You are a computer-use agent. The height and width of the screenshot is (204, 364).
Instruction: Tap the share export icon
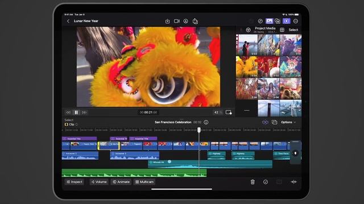[x=195, y=21]
